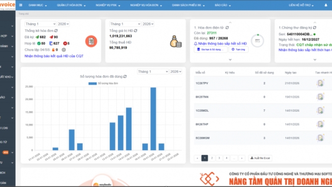Viewport: 332px width, 187px height.
Task: Click the Ký hiệu column header
Action: tap(230, 72)
